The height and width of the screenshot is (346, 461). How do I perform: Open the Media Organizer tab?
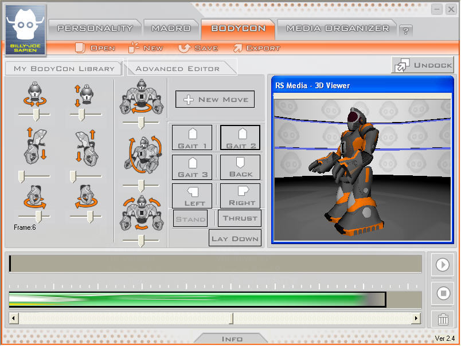click(x=338, y=29)
